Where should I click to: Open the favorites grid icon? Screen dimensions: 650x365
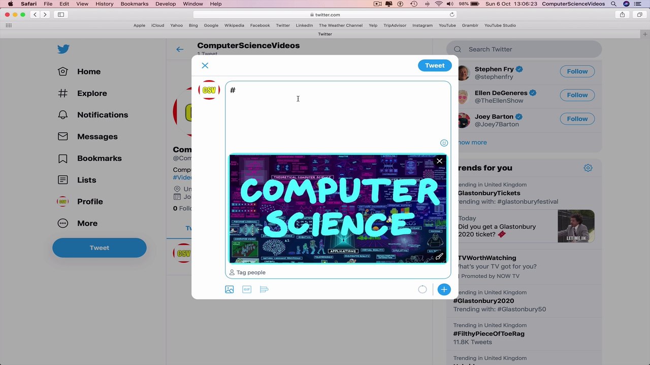[x=9, y=25]
